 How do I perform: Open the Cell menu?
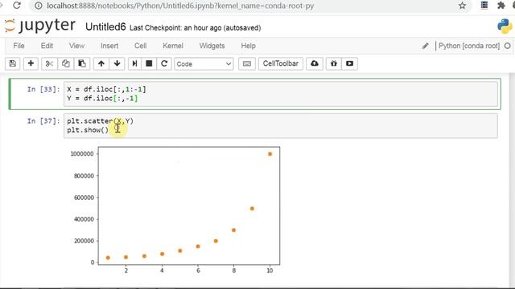point(141,46)
